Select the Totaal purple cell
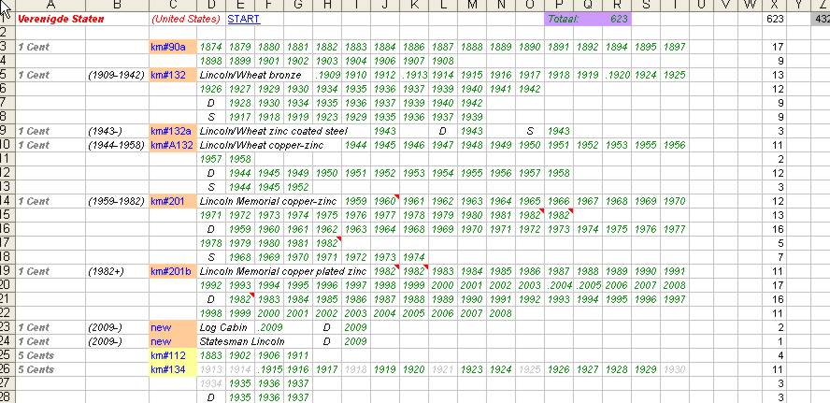This screenshot has width=830, height=403. [588, 19]
